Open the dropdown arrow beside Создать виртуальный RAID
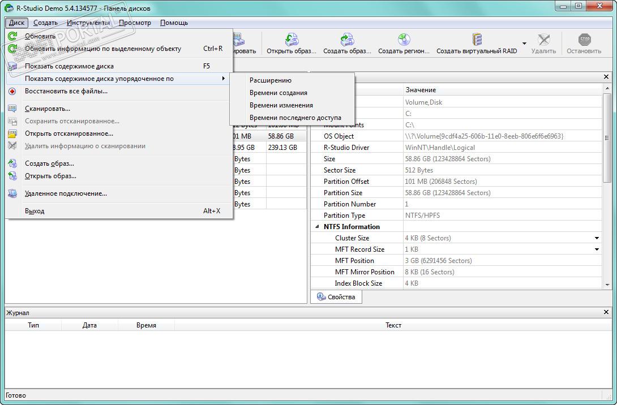This screenshot has width=617, height=405. point(524,43)
